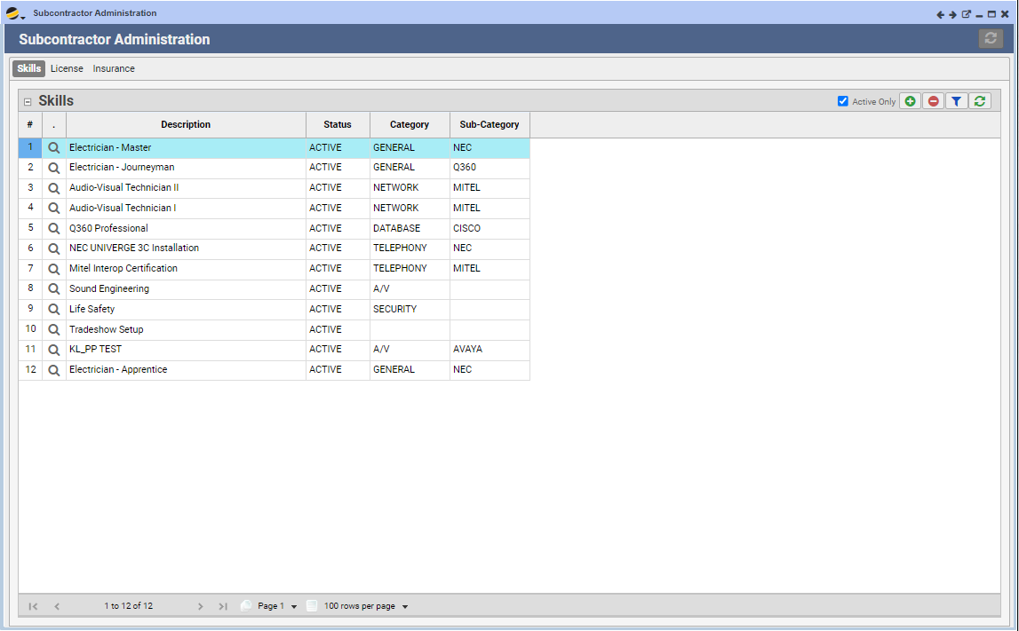Screen dimensions: 1019x631
Task: Click the green add skill button
Action: click(x=910, y=101)
